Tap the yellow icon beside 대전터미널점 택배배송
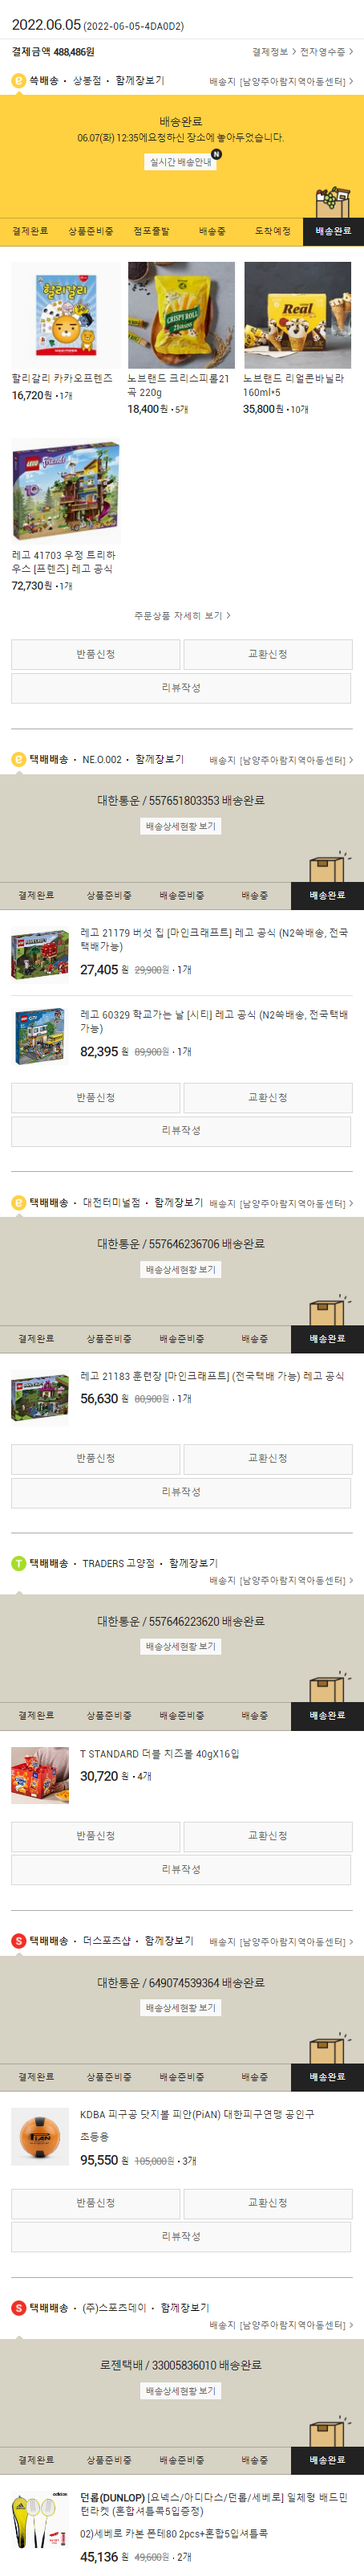This screenshot has height=2576, width=364. pyautogui.click(x=18, y=1203)
